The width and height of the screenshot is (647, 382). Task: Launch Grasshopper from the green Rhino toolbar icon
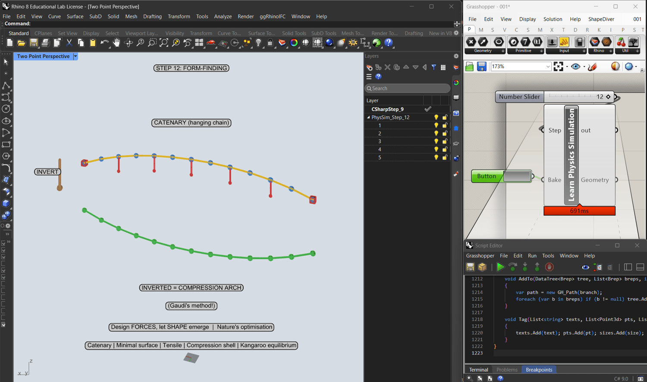(377, 43)
